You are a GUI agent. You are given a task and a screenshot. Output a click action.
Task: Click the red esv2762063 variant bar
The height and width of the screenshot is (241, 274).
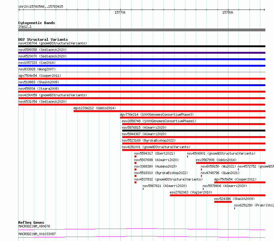click(x=218, y=195)
